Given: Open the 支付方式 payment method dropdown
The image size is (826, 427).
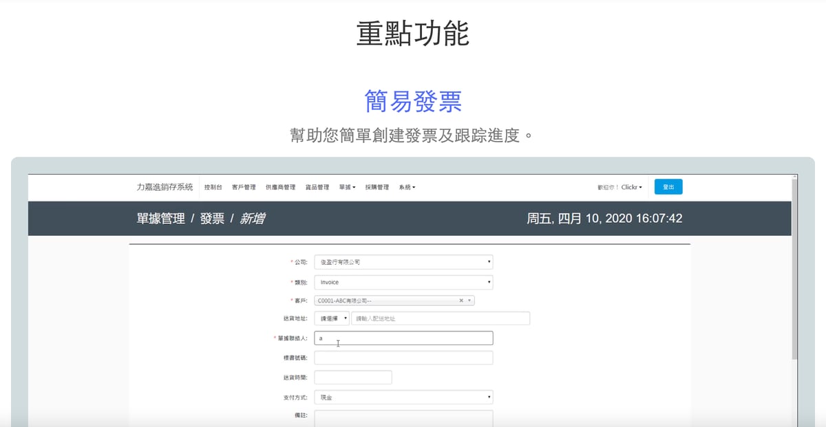Looking at the screenshot, I should pos(403,397).
